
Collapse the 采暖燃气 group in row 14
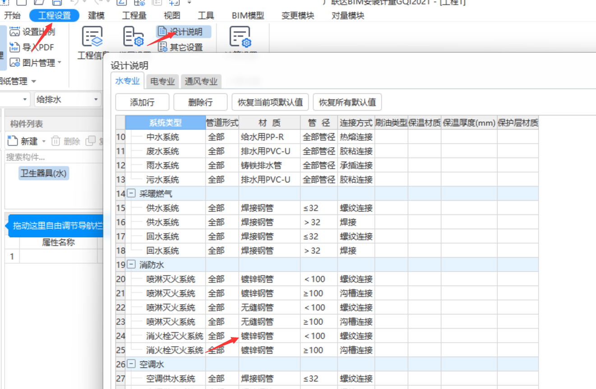click(131, 194)
